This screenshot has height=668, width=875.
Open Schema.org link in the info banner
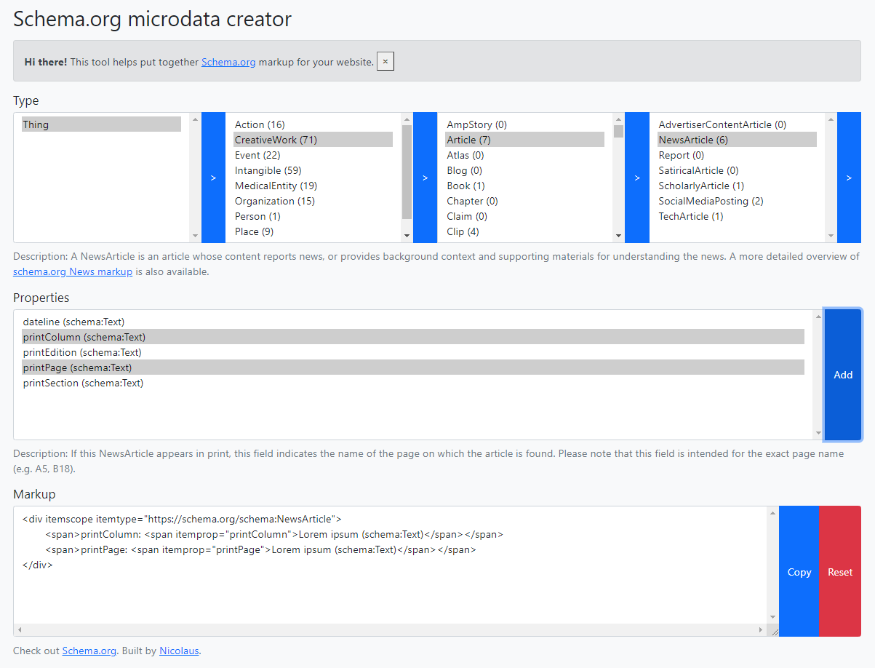[228, 62]
